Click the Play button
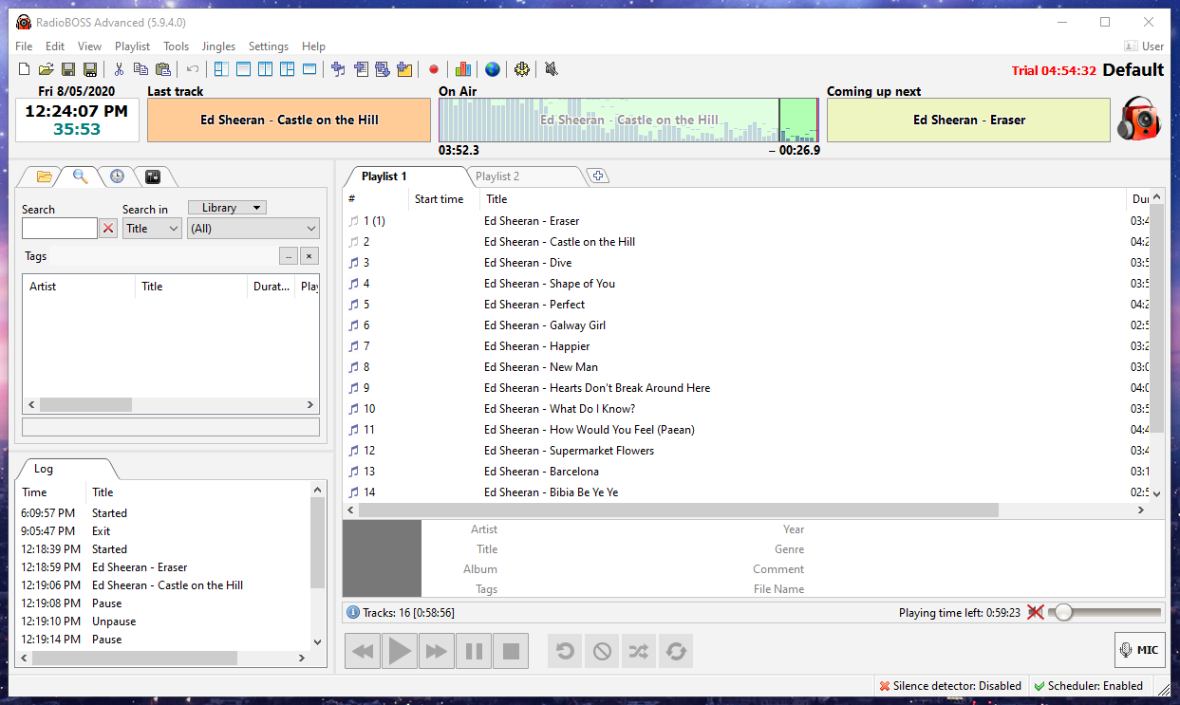The height and width of the screenshot is (705, 1180). 400,651
